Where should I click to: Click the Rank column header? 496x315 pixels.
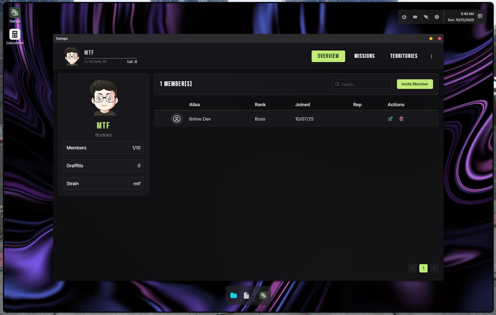(260, 105)
